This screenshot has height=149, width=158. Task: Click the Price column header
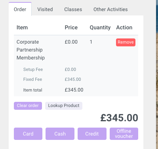tap(71, 27)
